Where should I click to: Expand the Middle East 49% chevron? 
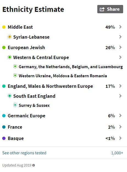pos(120,27)
